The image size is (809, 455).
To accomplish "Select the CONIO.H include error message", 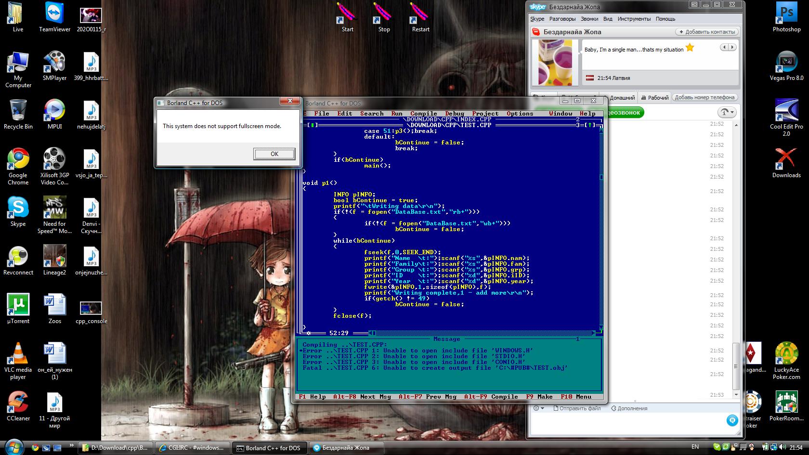I will tap(414, 362).
